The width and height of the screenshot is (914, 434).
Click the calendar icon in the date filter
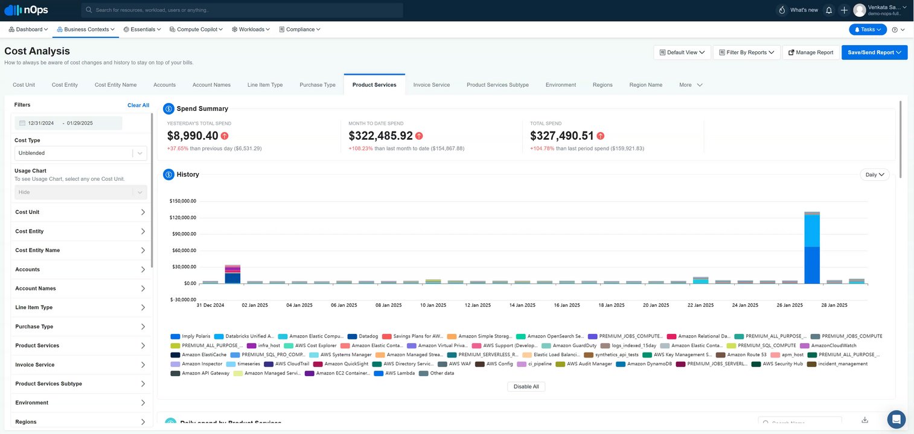click(x=22, y=123)
